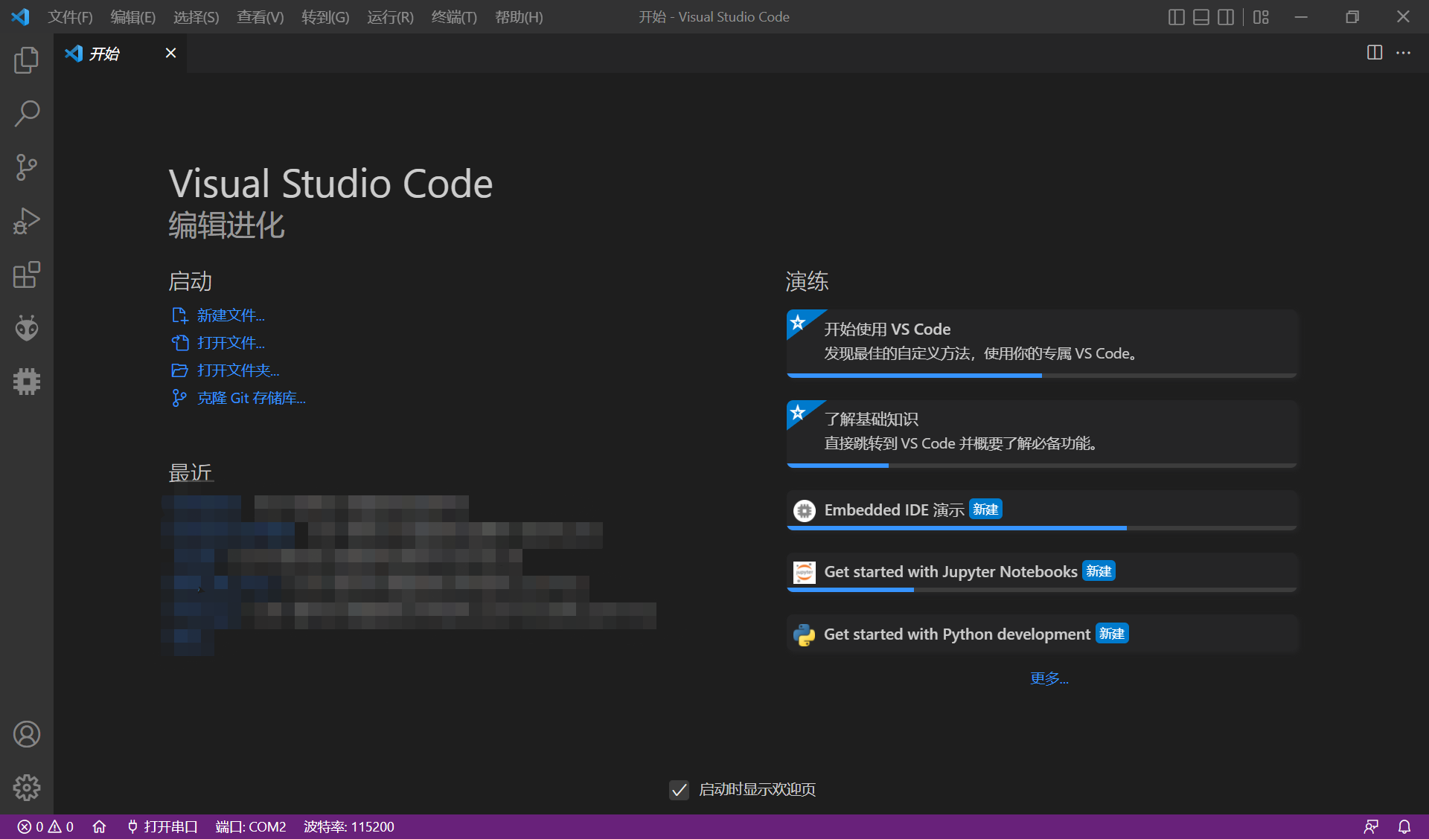Image resolution: width=1429 pixels, height=839 pixels.
Task: Select the 开始 editor tab
Action: (x=121, y=53)
